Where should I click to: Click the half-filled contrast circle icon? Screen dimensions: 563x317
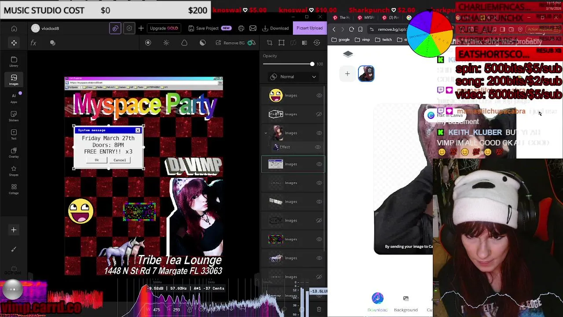pyautogui.click(x=203, y=43)
